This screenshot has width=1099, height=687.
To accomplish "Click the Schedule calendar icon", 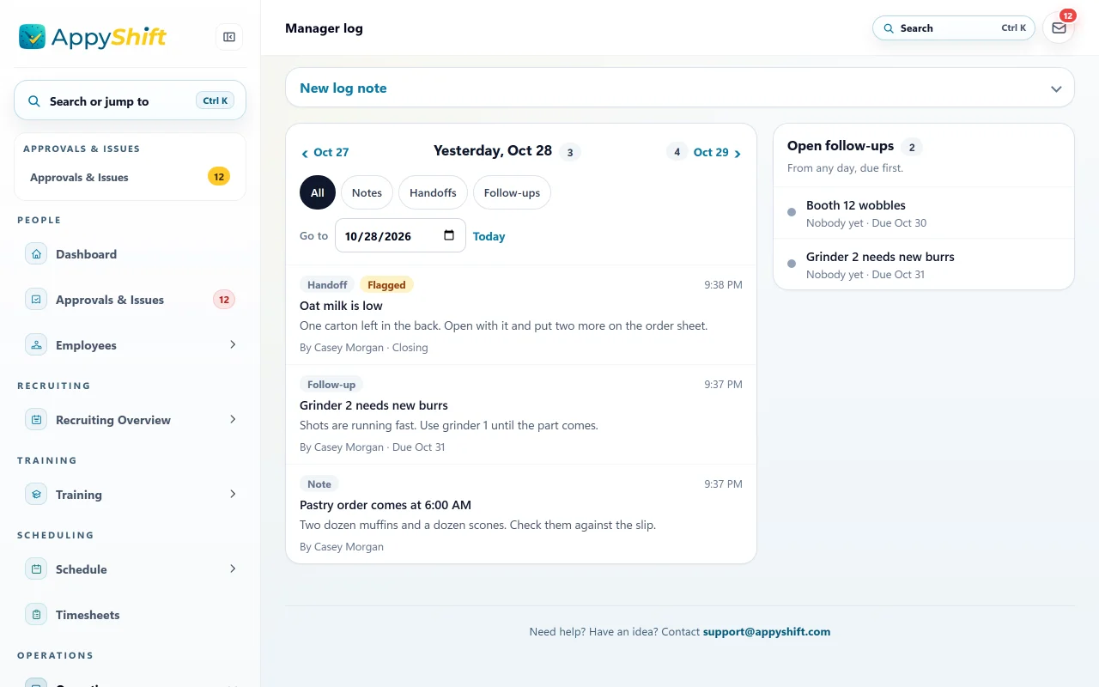I will pos(36,569).
